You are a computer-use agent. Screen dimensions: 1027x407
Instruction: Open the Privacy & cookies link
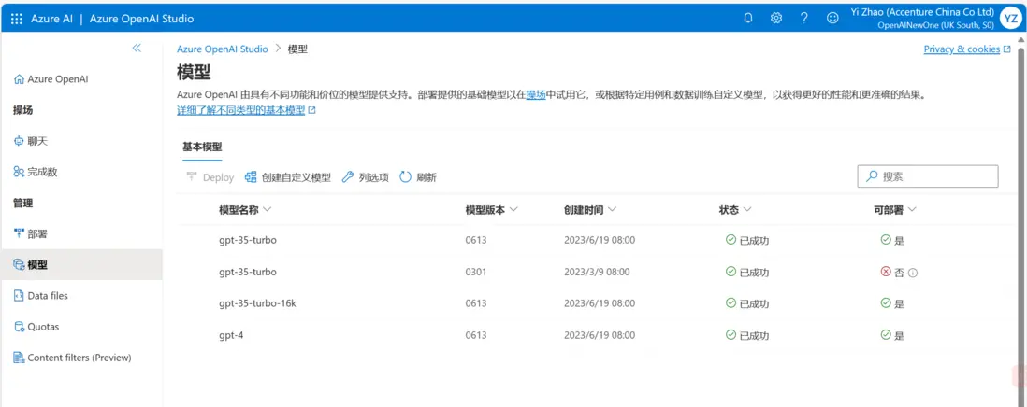pos(967,49)
